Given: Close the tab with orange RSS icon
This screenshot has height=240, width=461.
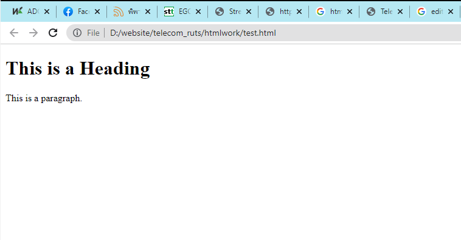Looking at the screenshot, I should (148, 12).
